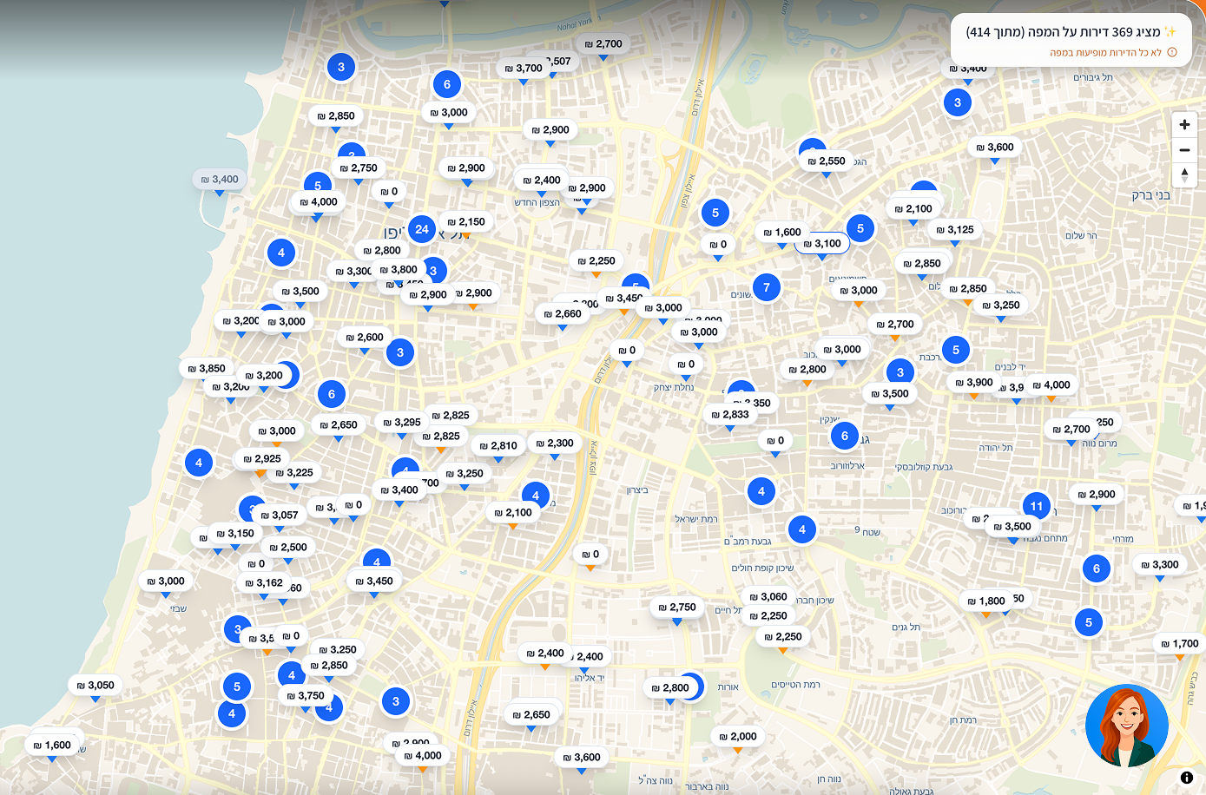The height and width of the screenshot is (795, 1206).
Task: Click the zoom out minus button
Action: [1184, 150]
